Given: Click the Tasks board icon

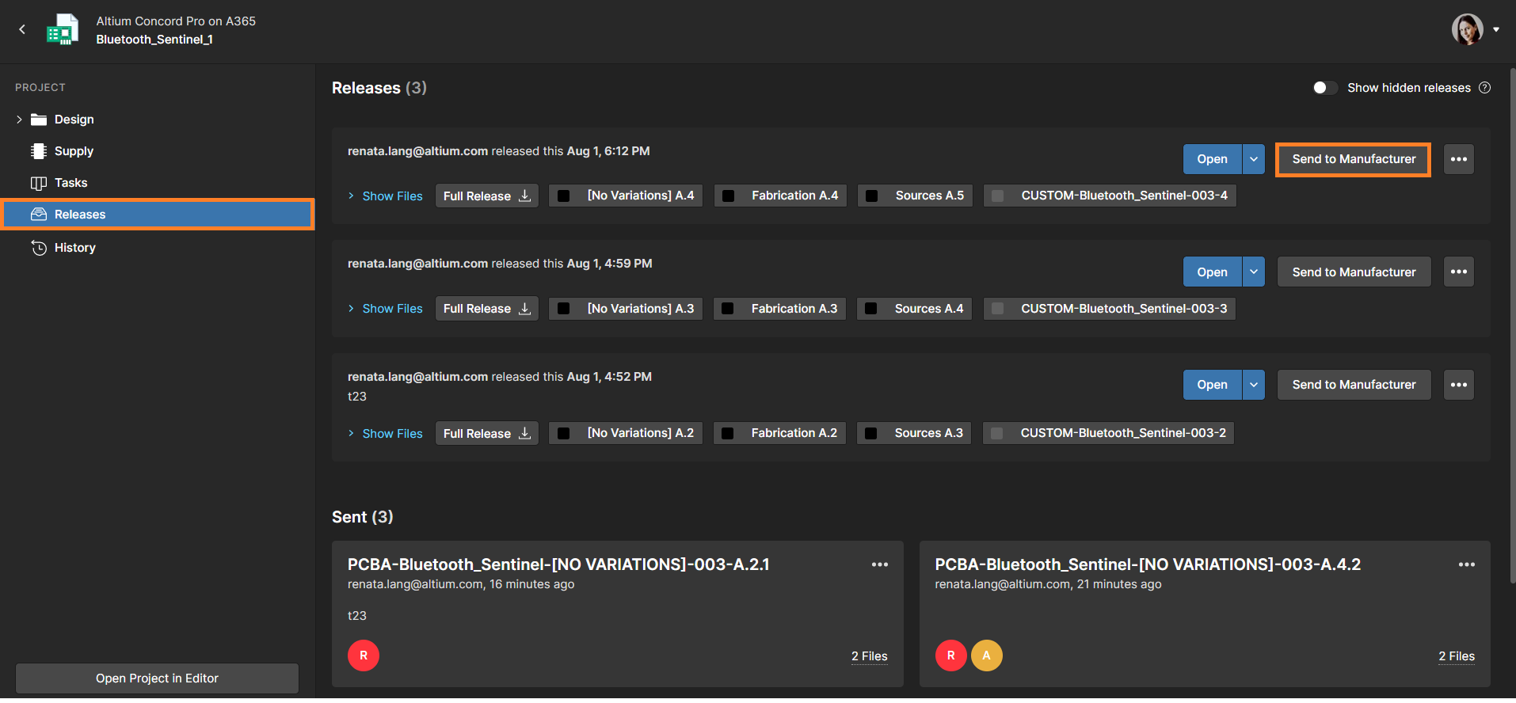Looking at the screenshot, I should tap(38, 183).
